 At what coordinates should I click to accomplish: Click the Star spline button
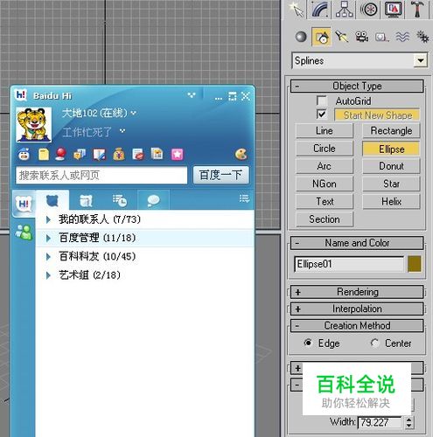[x=391, y=184]
